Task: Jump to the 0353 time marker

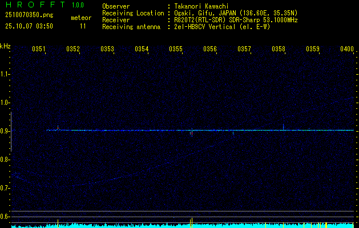Action: pos(107,50)
